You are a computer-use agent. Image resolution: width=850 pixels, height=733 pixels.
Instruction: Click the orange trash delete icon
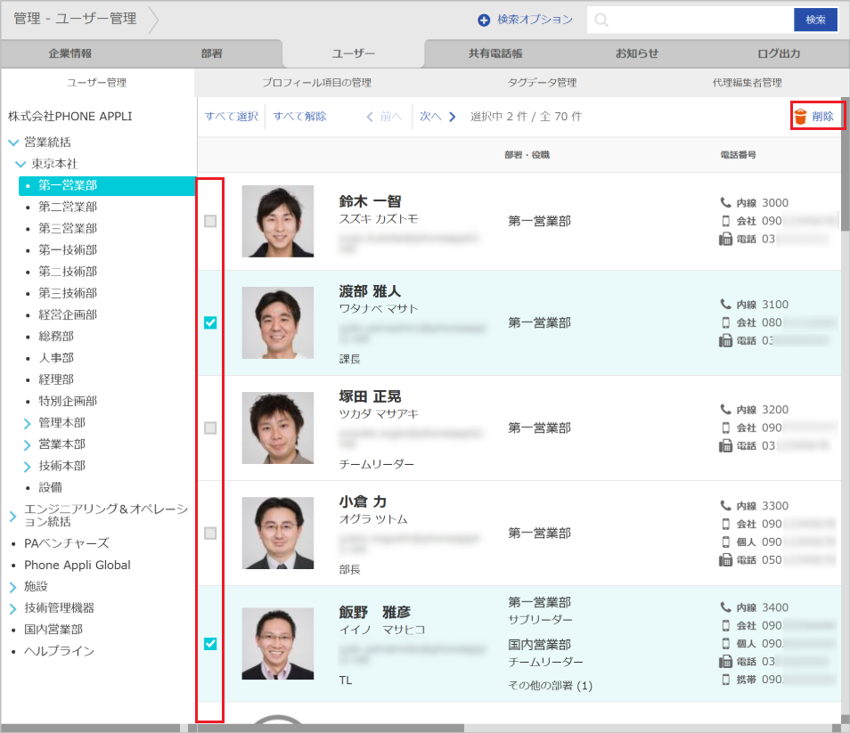[800, 117]
